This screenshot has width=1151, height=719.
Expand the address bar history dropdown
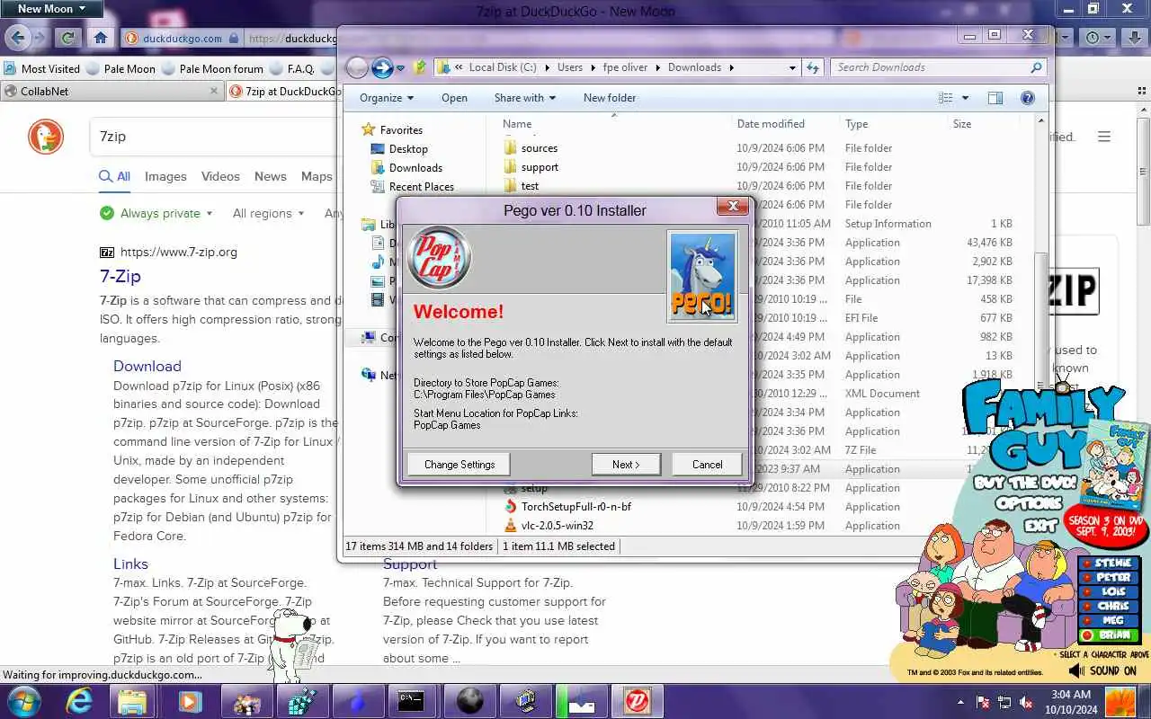[x=792, y=67]
